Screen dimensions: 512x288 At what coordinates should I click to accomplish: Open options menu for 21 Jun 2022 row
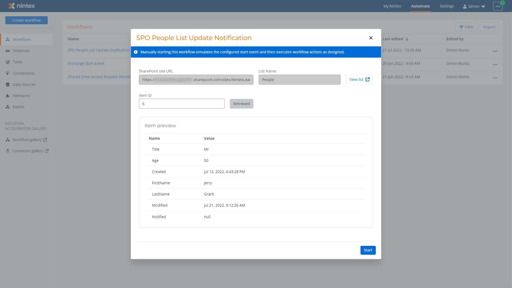[x=495, y=78]
